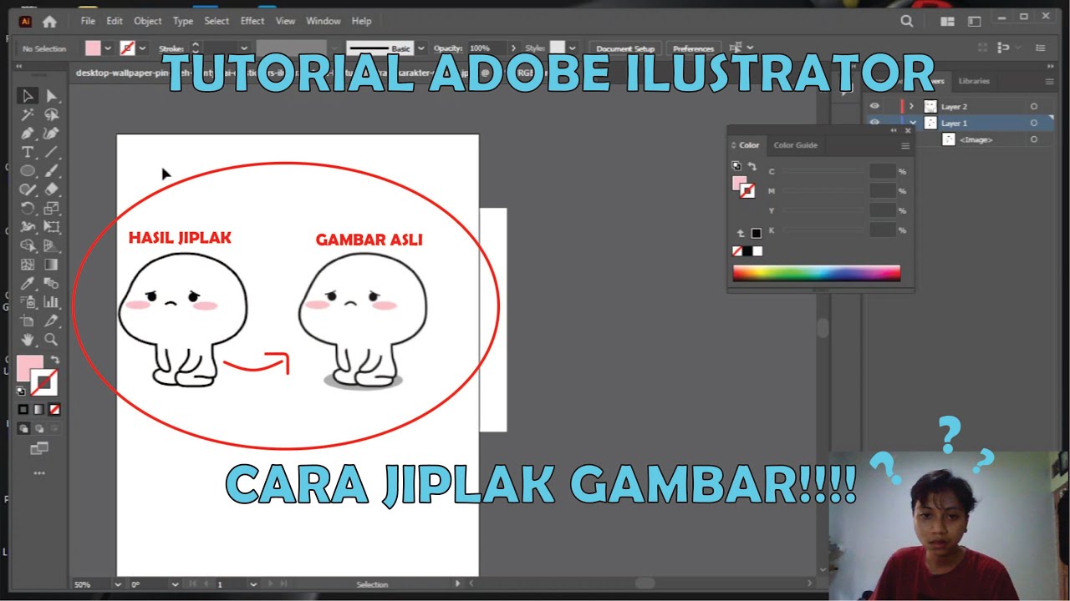The image size is (1070, 601).
Task: Open the search magnifier in top bar
Action: pyautogui.click(x=907, y=22)
